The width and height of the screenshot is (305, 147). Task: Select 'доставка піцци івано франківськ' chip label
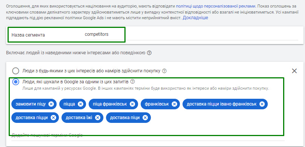pos(222,104)
